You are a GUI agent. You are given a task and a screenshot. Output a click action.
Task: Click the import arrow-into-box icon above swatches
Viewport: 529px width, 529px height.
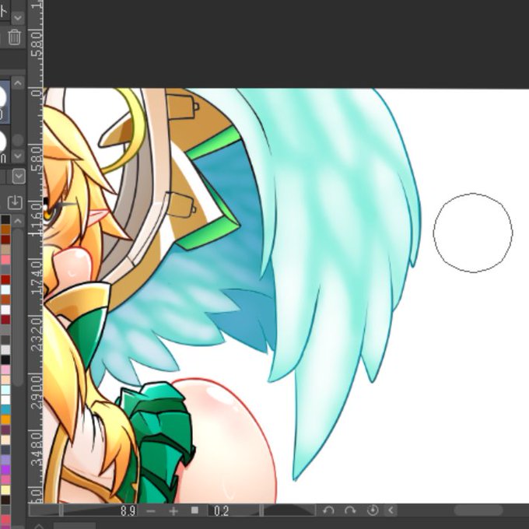tap(15, 201)
